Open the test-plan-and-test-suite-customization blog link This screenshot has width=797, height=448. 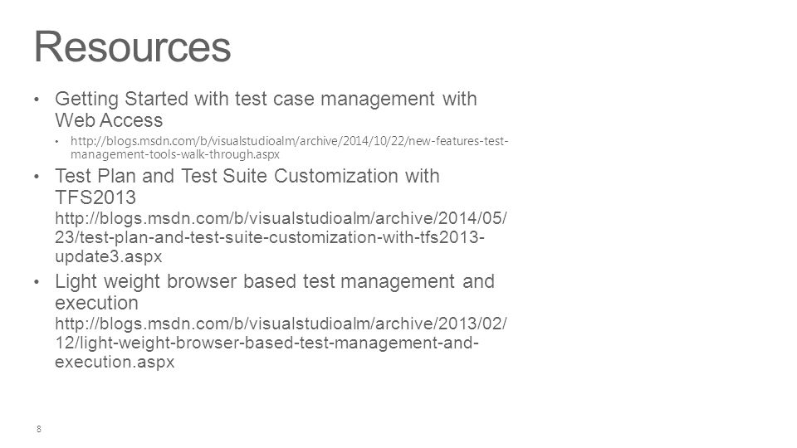281,237
